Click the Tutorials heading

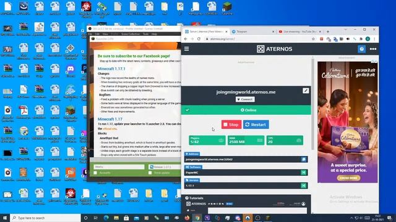coord(194,198)
